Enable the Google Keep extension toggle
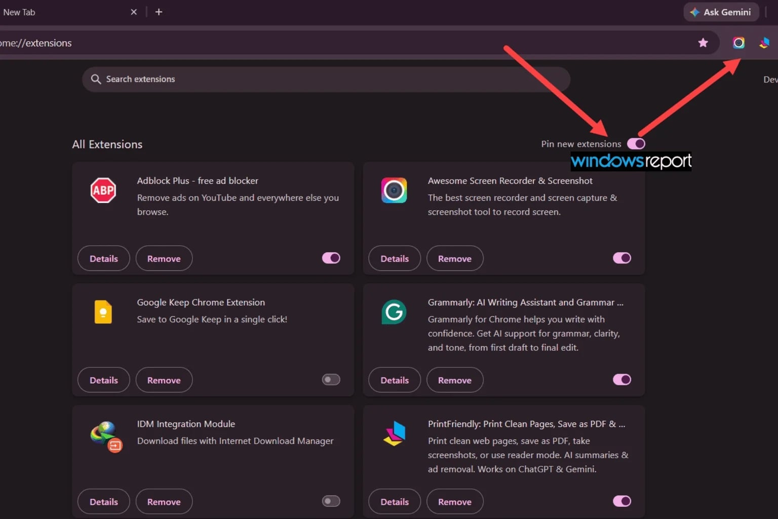This screenshot has width=778, height=519. (x=331, y=380)
